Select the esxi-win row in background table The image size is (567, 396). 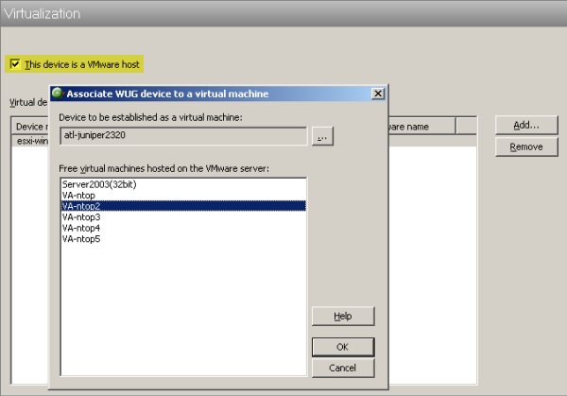(30, 141)
